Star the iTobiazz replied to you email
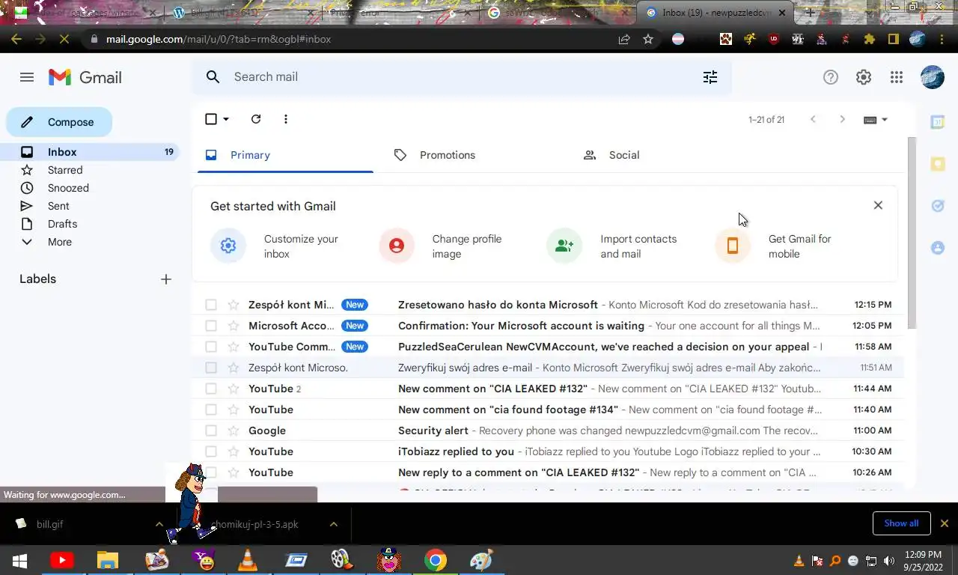This screenshot has width=958, height=575. point(234,451)
